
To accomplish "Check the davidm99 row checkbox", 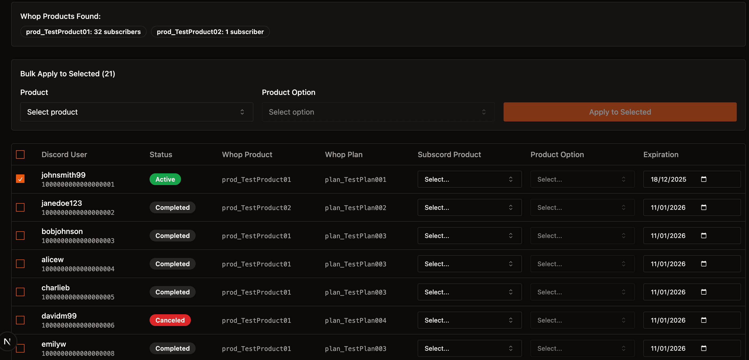I will click(20, 320).
